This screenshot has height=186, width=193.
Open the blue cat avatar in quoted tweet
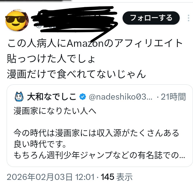pyautogui.click(x=19, y=97)
